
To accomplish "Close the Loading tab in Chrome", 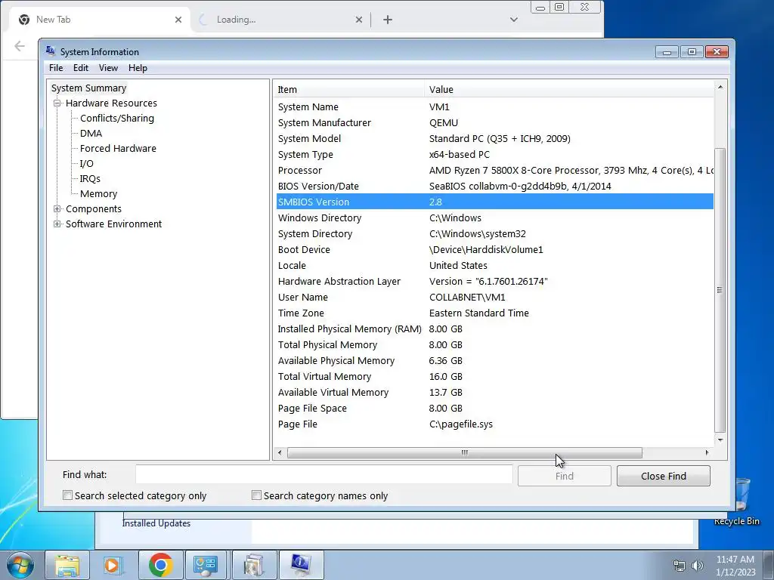I will pyautogui.click(x=359, y=20).
